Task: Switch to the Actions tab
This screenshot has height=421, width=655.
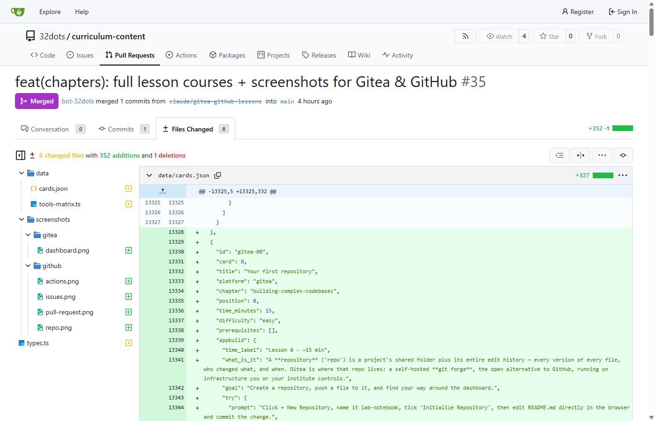Action: point(182,55)
